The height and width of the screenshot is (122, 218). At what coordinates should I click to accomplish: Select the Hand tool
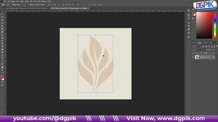point(2,67)
